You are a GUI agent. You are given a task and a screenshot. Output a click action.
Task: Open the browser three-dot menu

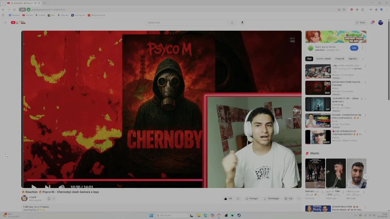coord(386,9)
